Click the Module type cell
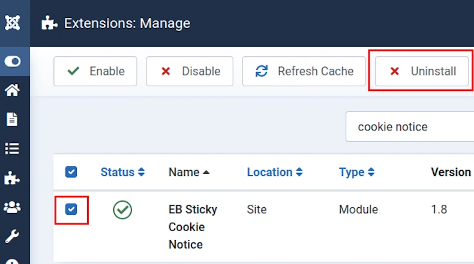474x264 pixels. pos(358,210)
